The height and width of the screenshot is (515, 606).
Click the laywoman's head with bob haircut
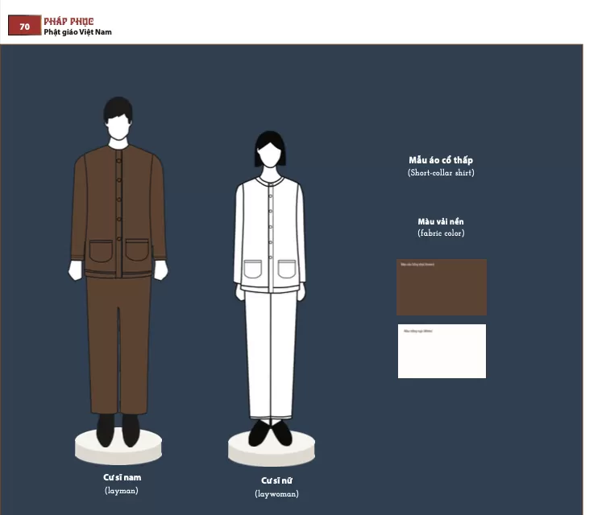(x=270, y=150)
